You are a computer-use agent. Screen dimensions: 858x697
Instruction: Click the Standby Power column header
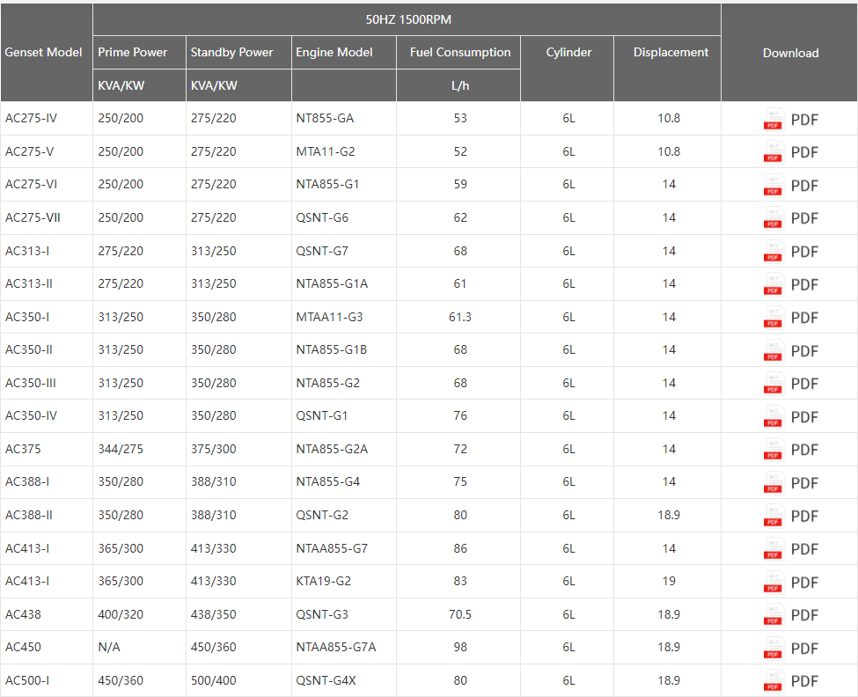(238, 53)
